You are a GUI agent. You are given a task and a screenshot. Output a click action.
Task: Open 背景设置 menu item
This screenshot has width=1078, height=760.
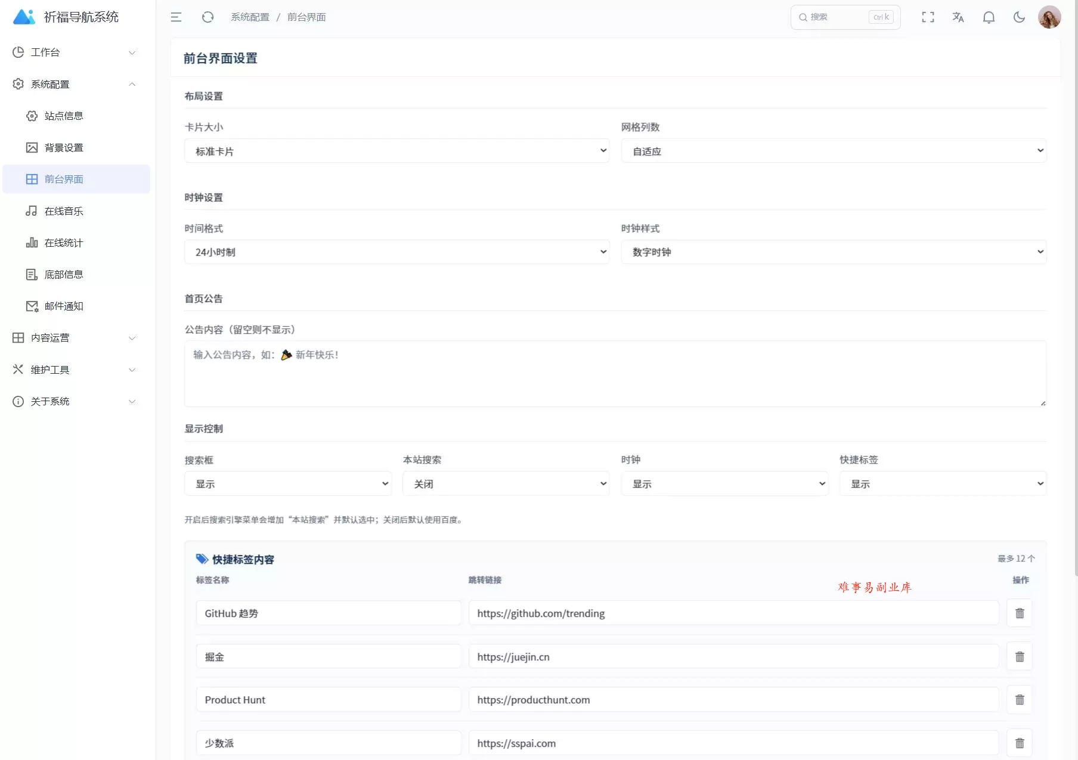click(76, 147)
